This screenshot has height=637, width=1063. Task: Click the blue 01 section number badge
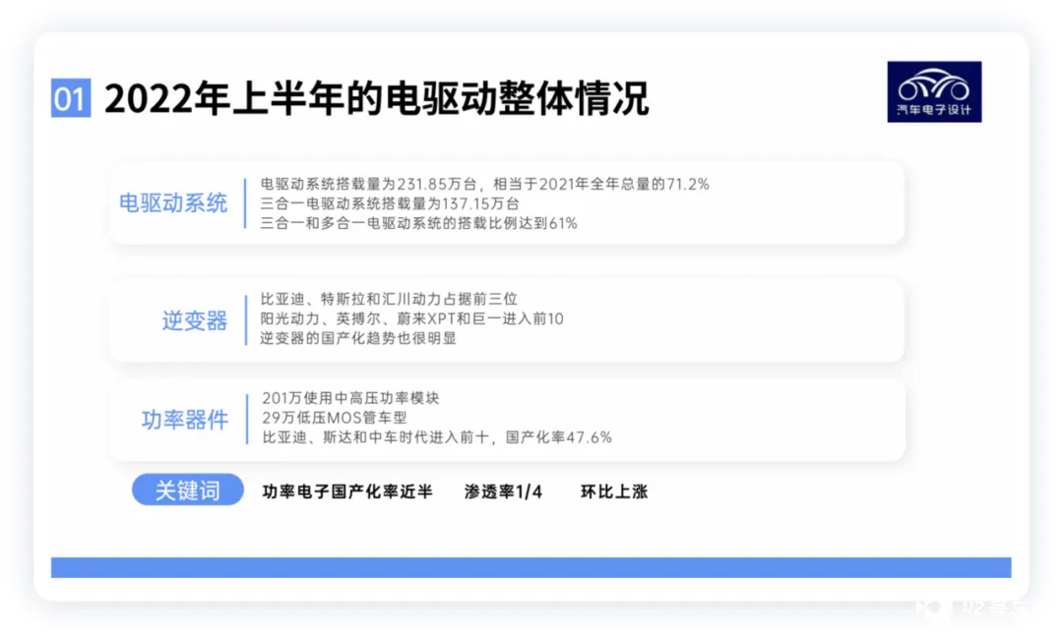coord(71,98)
